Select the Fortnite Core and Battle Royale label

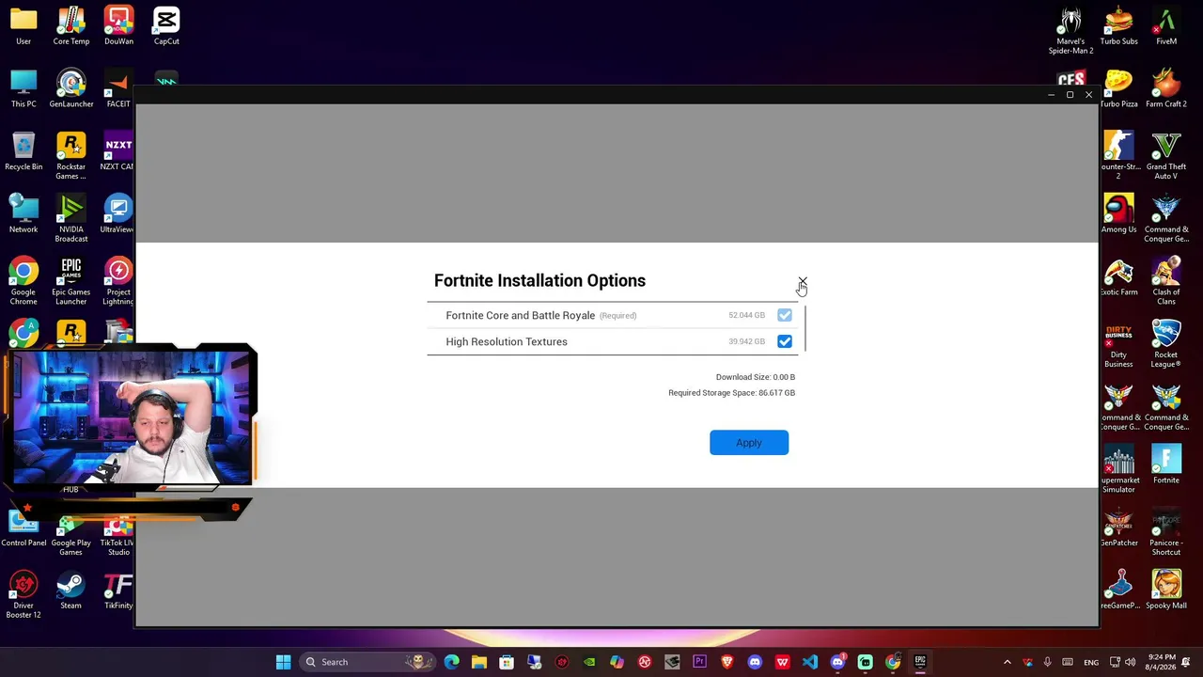point(520,315)
